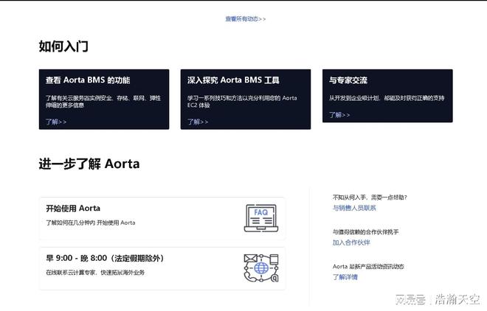This screenshot has height=311, width=487.
Task: Click 了解 link in 与专家交流 card
Action: 339,115
